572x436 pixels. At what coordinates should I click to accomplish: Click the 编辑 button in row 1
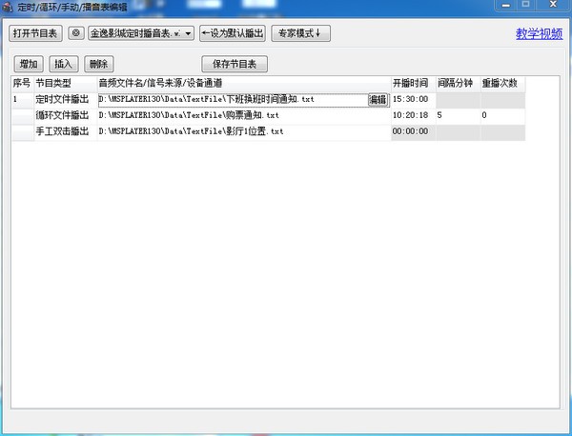[x=378, y=99]
